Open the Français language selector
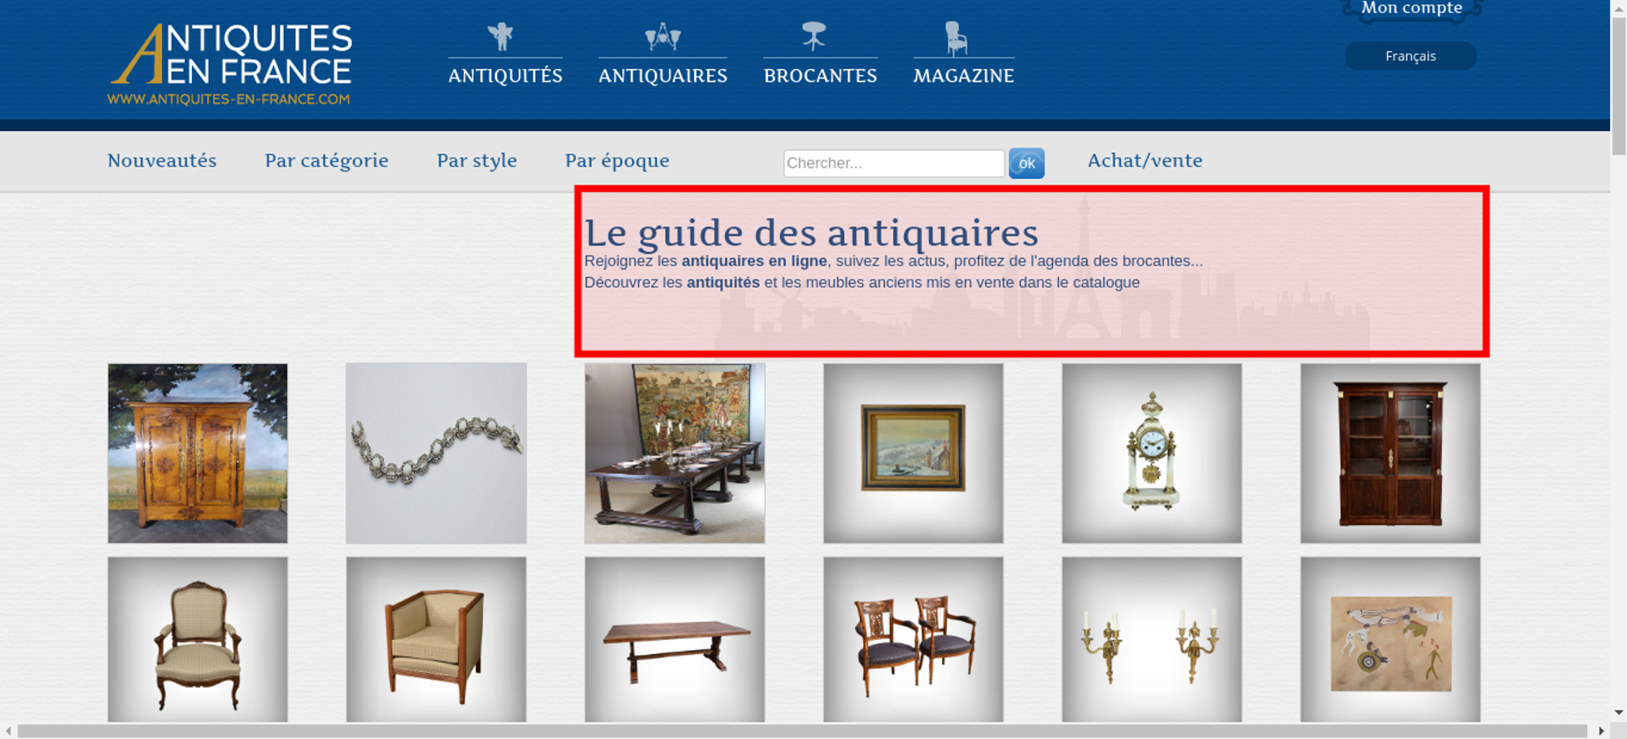Image resolution: width=1627 pixels, height=739 pixels. pyautogui.click(x=1411, y=56)
